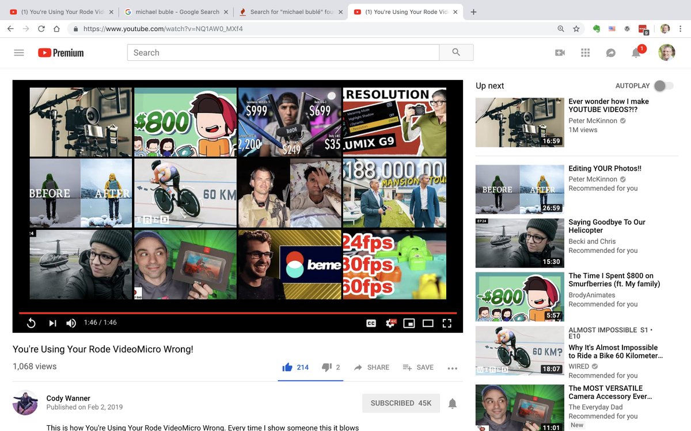Image resolution: width=691 pixels, height=431 pixels.
Task: Switch to first YouTube Rode tab
Action: tap(62, 11)
